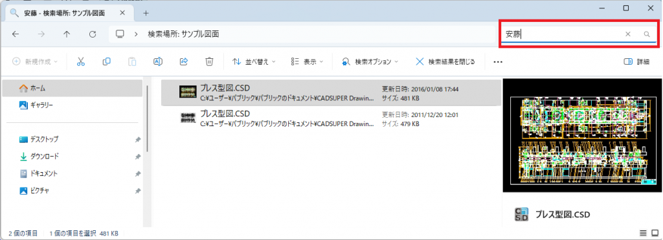
Task: Select プレス型図.CSD updated 2011/12/20
Action: [x=331, y=118]
